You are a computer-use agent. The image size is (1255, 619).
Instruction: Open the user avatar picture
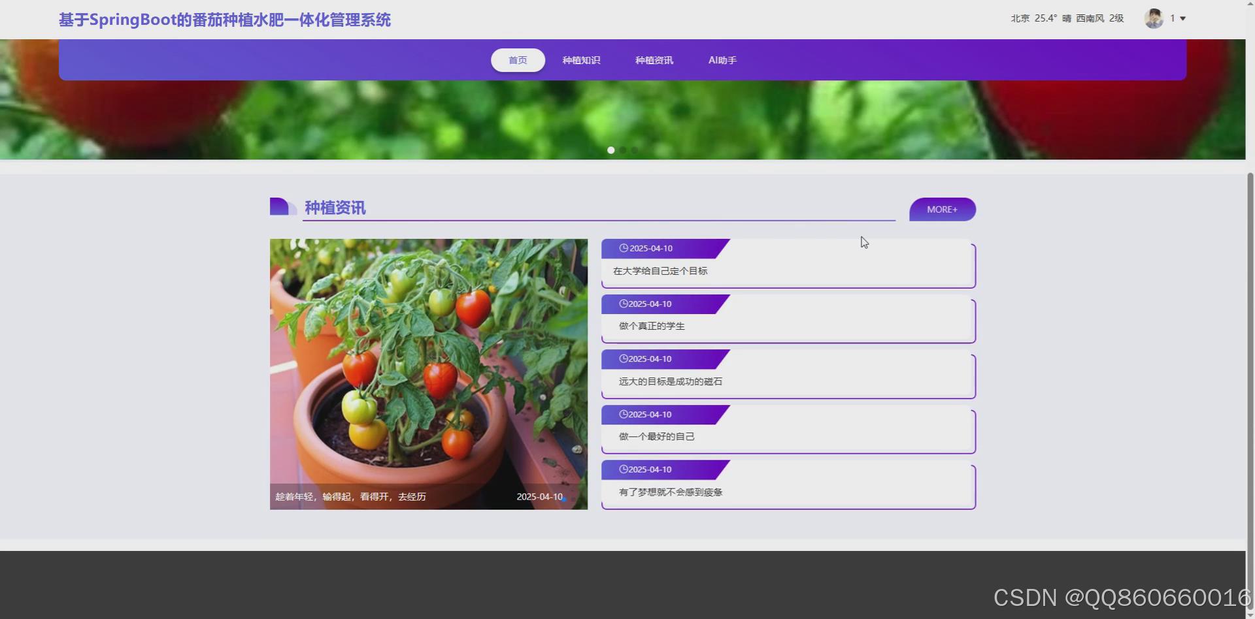(x=1154, y=18)
